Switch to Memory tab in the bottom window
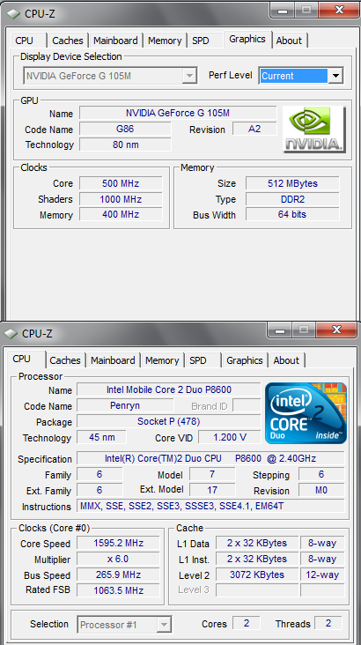 point(162,360)
